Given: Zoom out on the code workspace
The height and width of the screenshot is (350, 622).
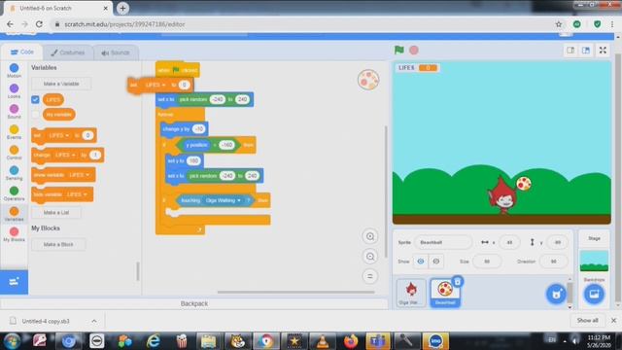Looking at the screenshot, I should click(x=370, y=257).
